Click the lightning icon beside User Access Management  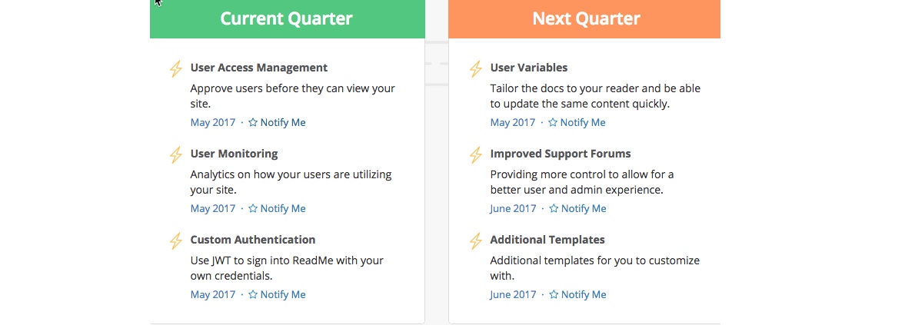(175, 69)
